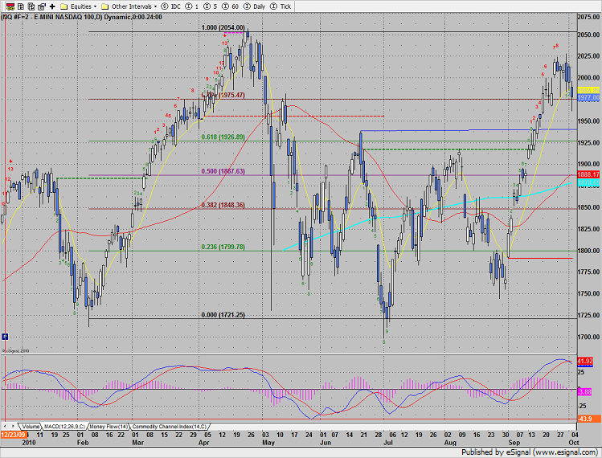Switch to the Money Flow(14) tab
602x458 pixels.
click(109, 427)
